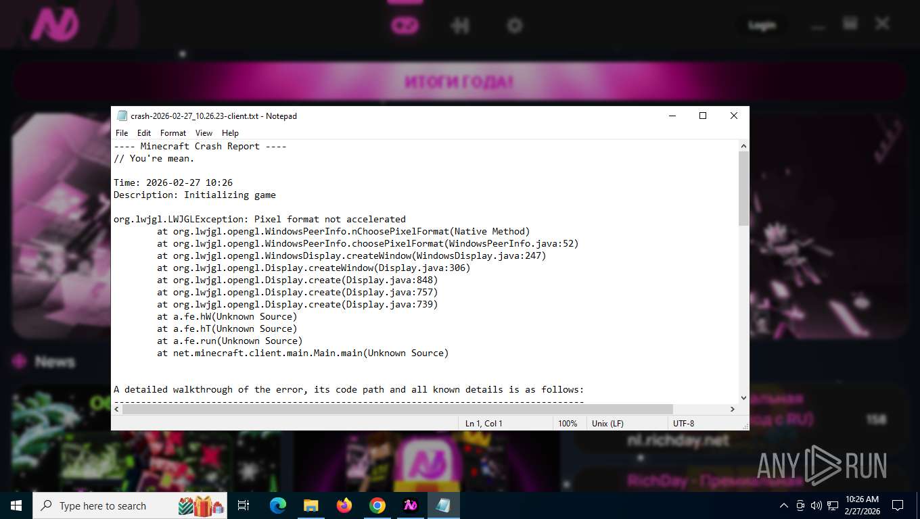Select the gamepad icon in launcher top bar
The width and height of the screenshot is (920, 519).
point(405,26)
